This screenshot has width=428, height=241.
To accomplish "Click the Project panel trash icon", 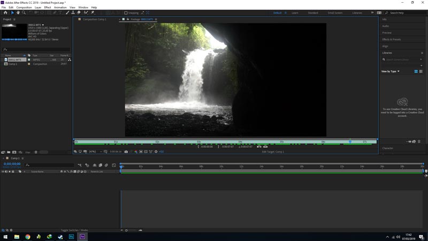I will 36,152.
